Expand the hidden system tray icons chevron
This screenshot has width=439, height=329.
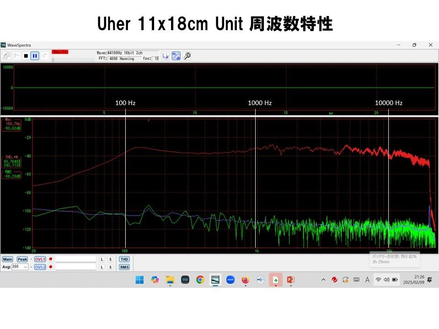[x=323, y=280]
